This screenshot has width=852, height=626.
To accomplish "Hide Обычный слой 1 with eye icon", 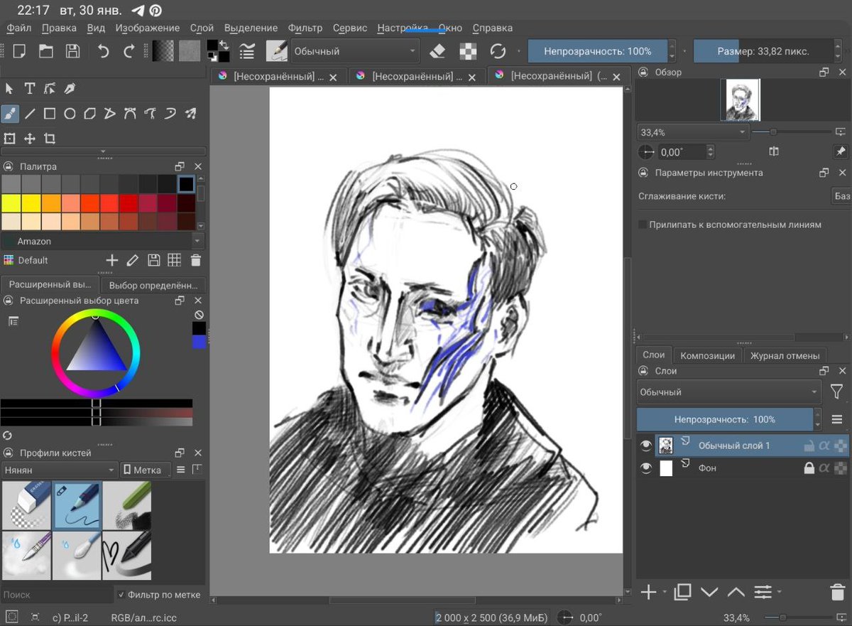I will (x=645, y=446).
